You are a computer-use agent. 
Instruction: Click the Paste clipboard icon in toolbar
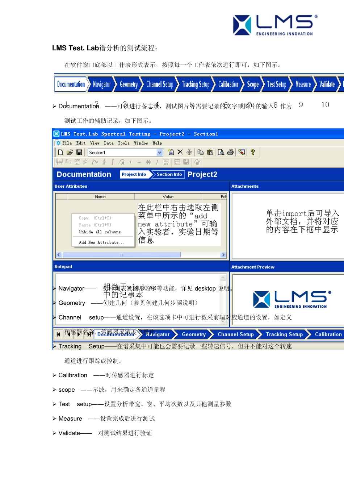(x=210, y=152)
